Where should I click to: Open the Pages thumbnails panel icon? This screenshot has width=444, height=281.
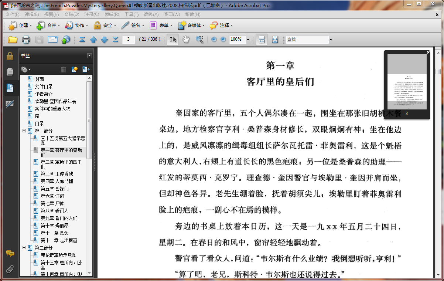pyautogui.click(x=10, y=72)
